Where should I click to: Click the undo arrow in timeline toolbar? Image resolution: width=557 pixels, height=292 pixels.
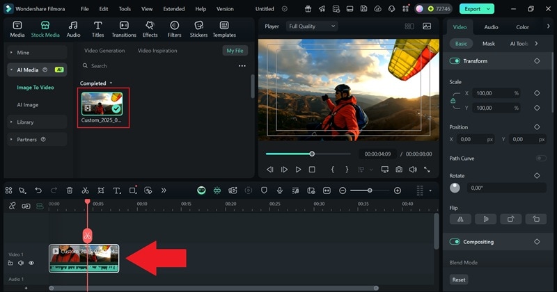[x=38, y=190]
